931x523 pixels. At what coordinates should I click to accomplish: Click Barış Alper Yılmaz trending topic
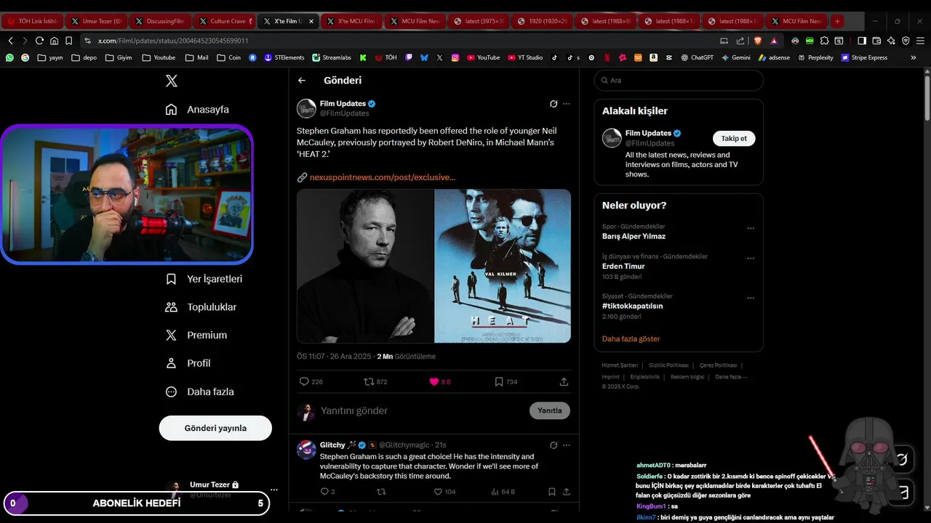click(634, 236)
